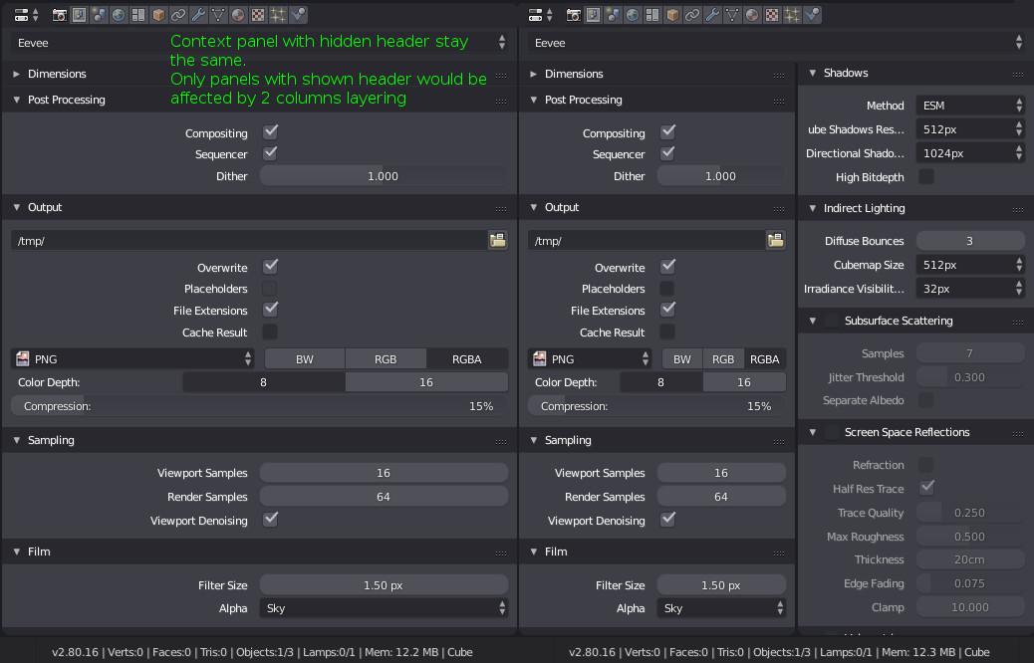Open the Texture checkerboard tab in right editor
This screenshot has height=663, width=1034.
[772, 15]
